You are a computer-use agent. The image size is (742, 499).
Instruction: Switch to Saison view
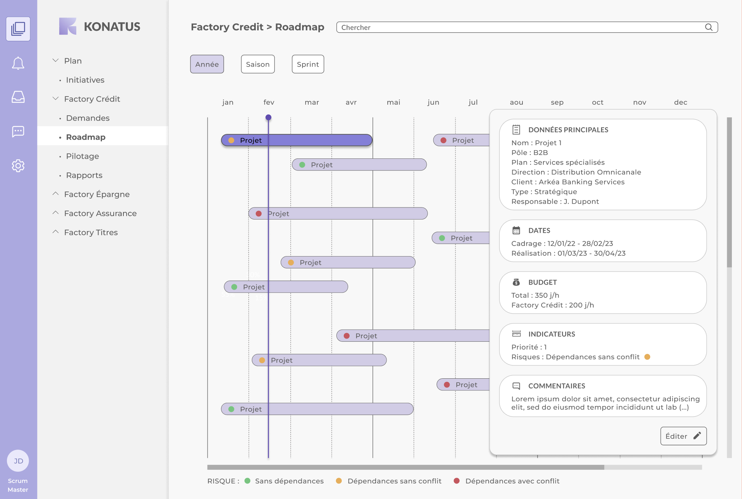click(x=258, y=64)
